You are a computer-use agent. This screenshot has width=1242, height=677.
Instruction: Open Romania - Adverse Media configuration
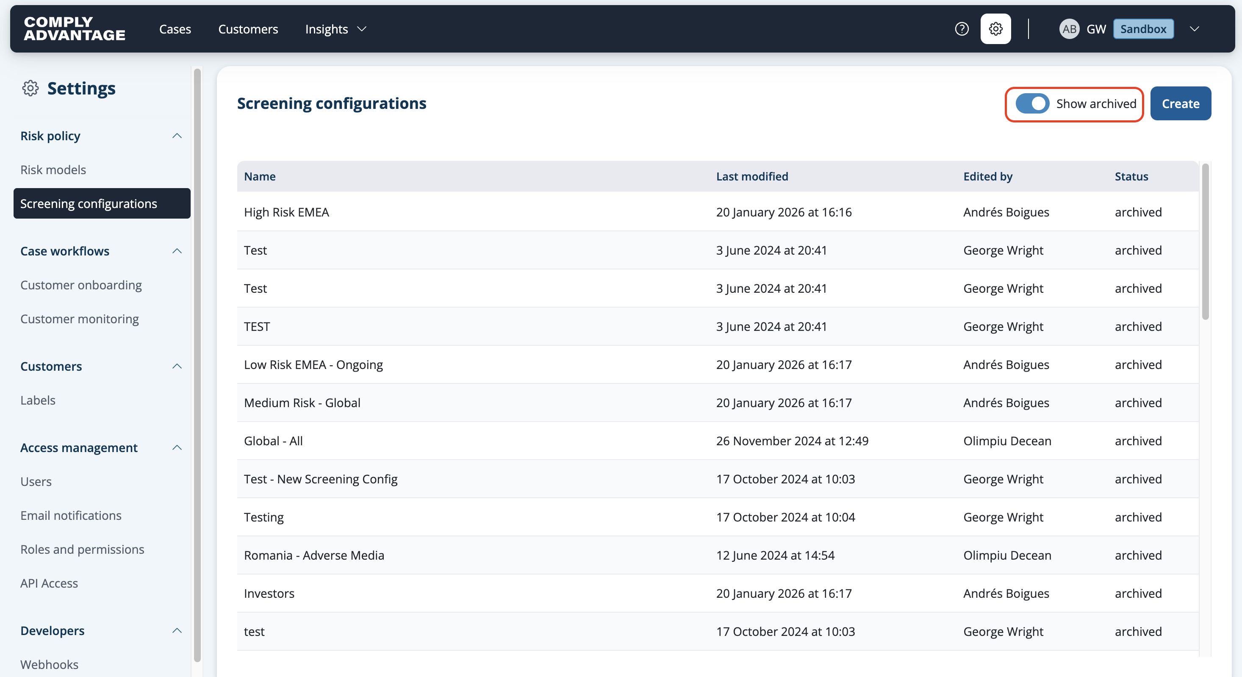tap(718, 555)
